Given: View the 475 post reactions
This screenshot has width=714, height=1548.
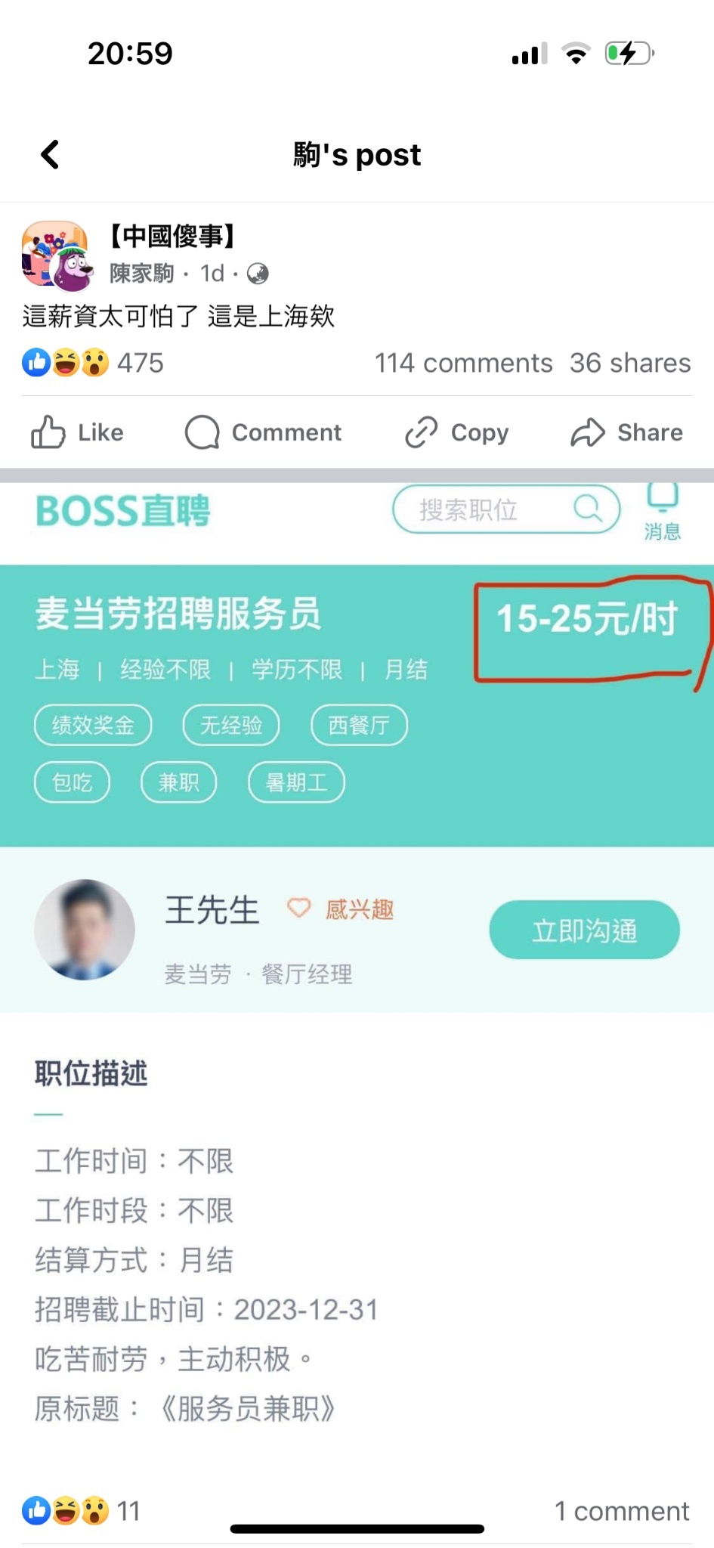Looking at the screenshot, I should point(92,363).
